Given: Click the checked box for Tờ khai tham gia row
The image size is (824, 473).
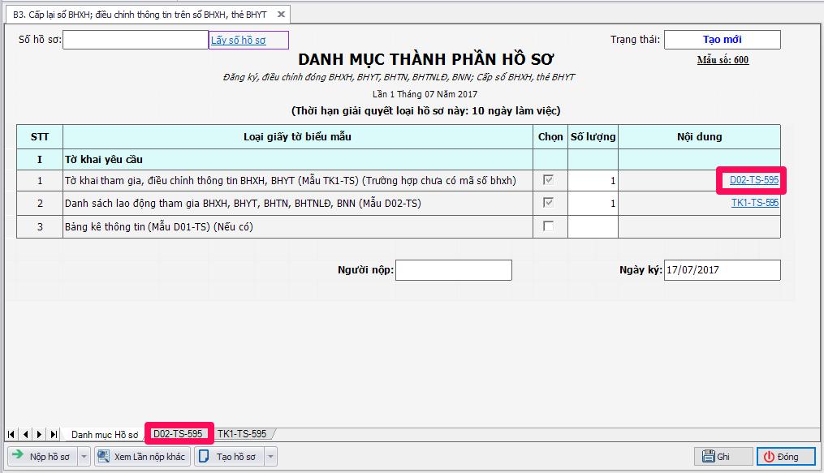Looking at the screenshot, I should click(550, 180).
